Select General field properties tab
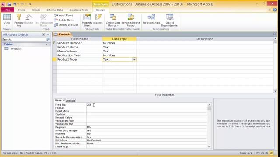The height and width of the screenshot is (157, 280). coord(59,100)
